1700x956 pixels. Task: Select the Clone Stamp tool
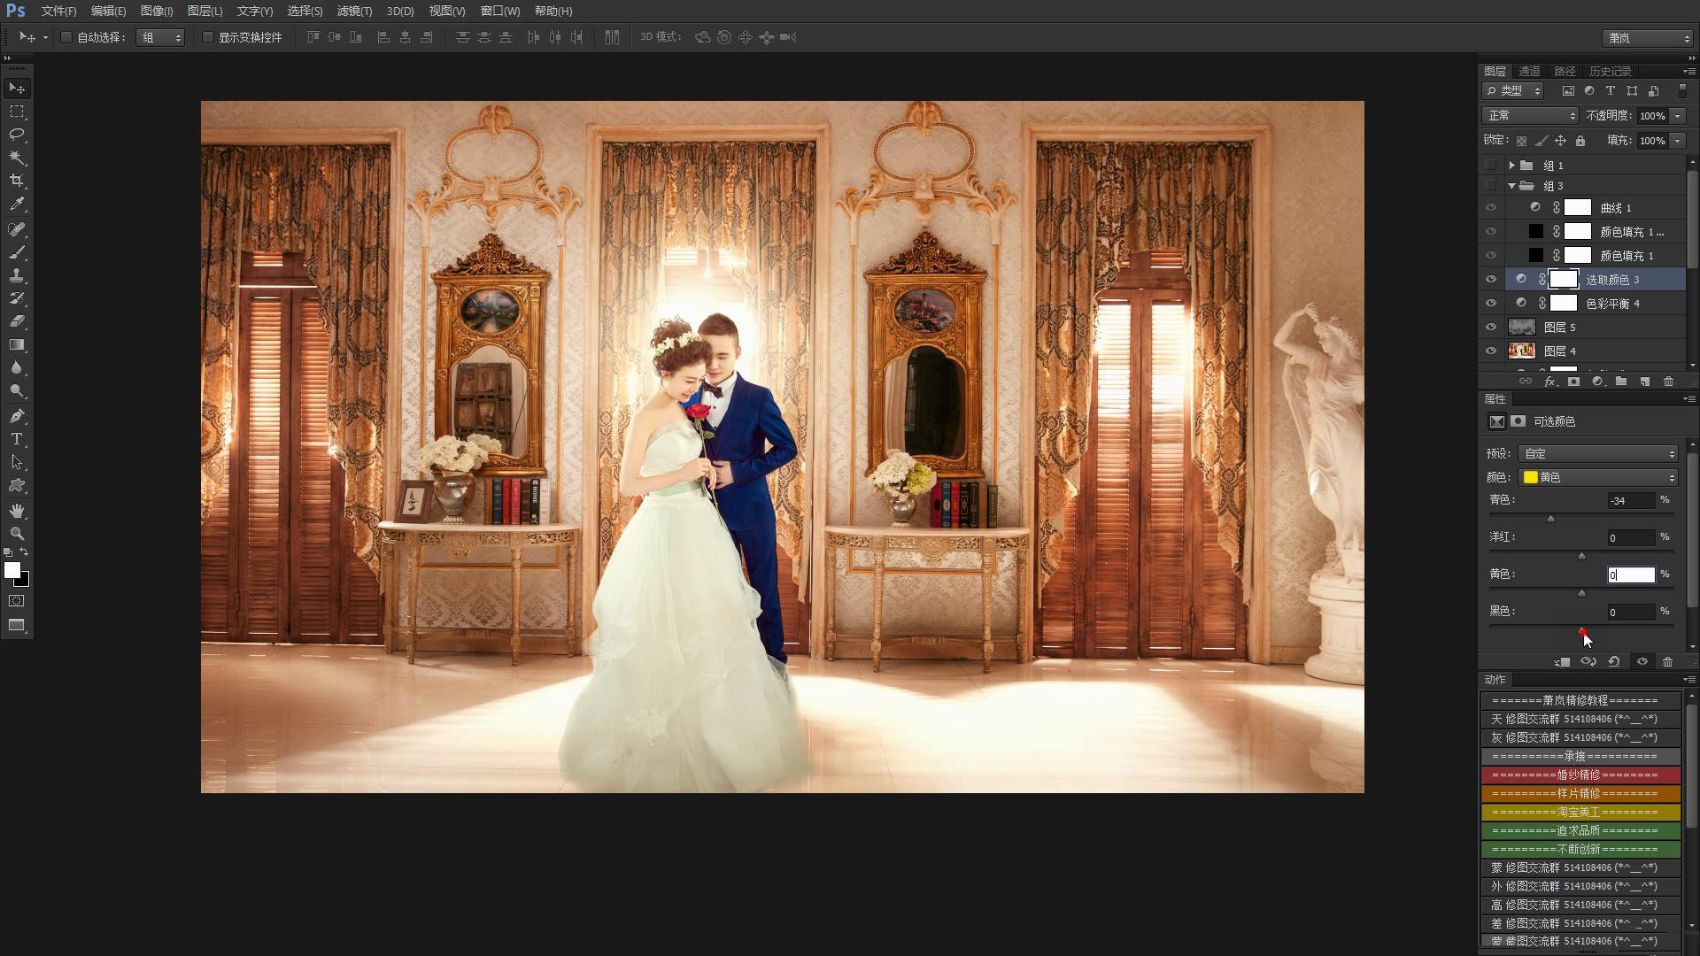tap(17, 275)
